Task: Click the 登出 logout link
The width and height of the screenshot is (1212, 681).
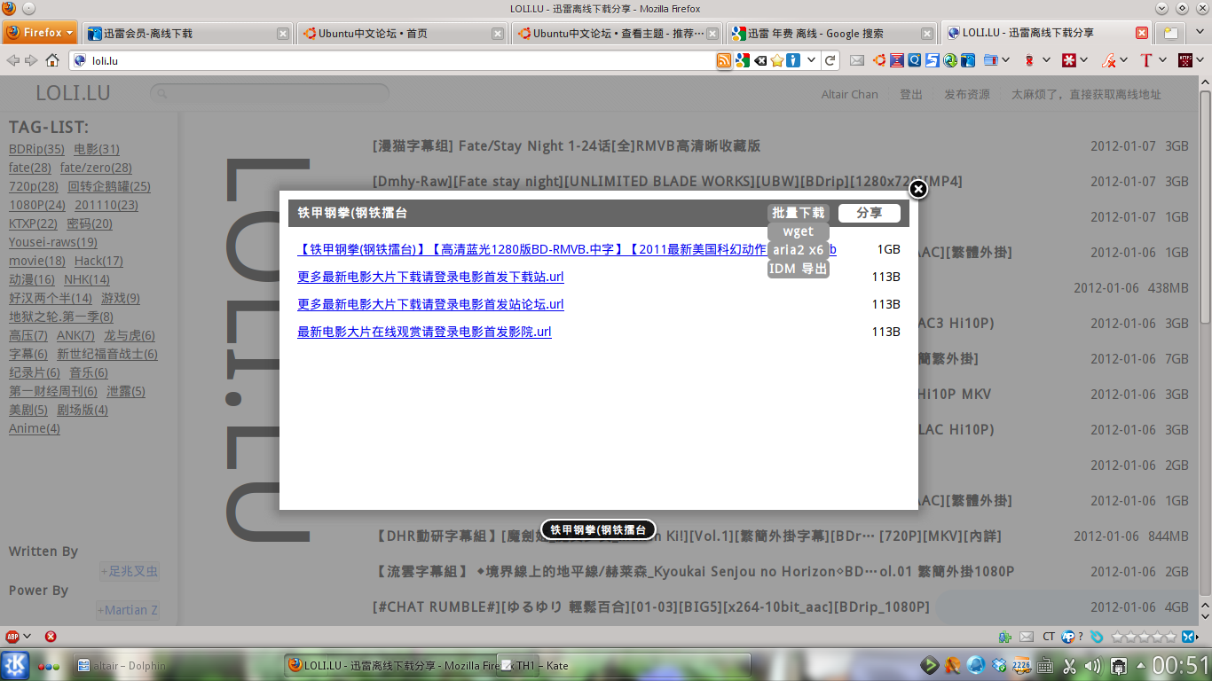Action: 911,94
